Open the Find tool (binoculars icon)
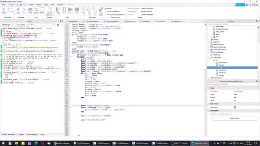 coord(30,11)
